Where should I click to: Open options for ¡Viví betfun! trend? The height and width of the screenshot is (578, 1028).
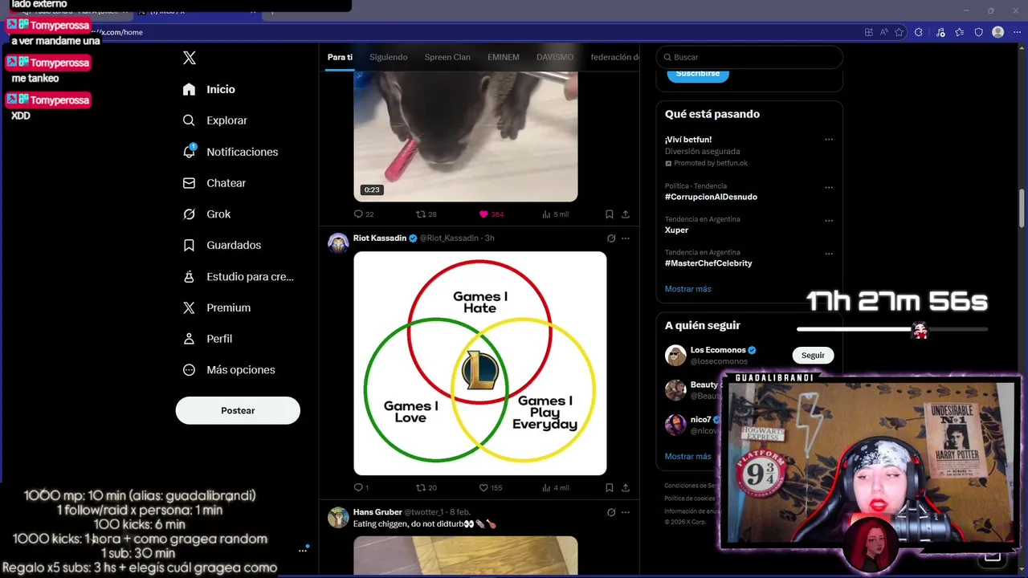[x=829, y=140]
